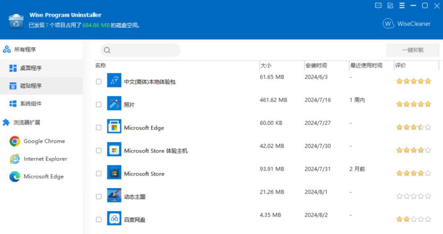Viewport: 443px width, 234px height.
Task: Select 磁贴程序 in the sidebar
Action: (x=41, y=86)
